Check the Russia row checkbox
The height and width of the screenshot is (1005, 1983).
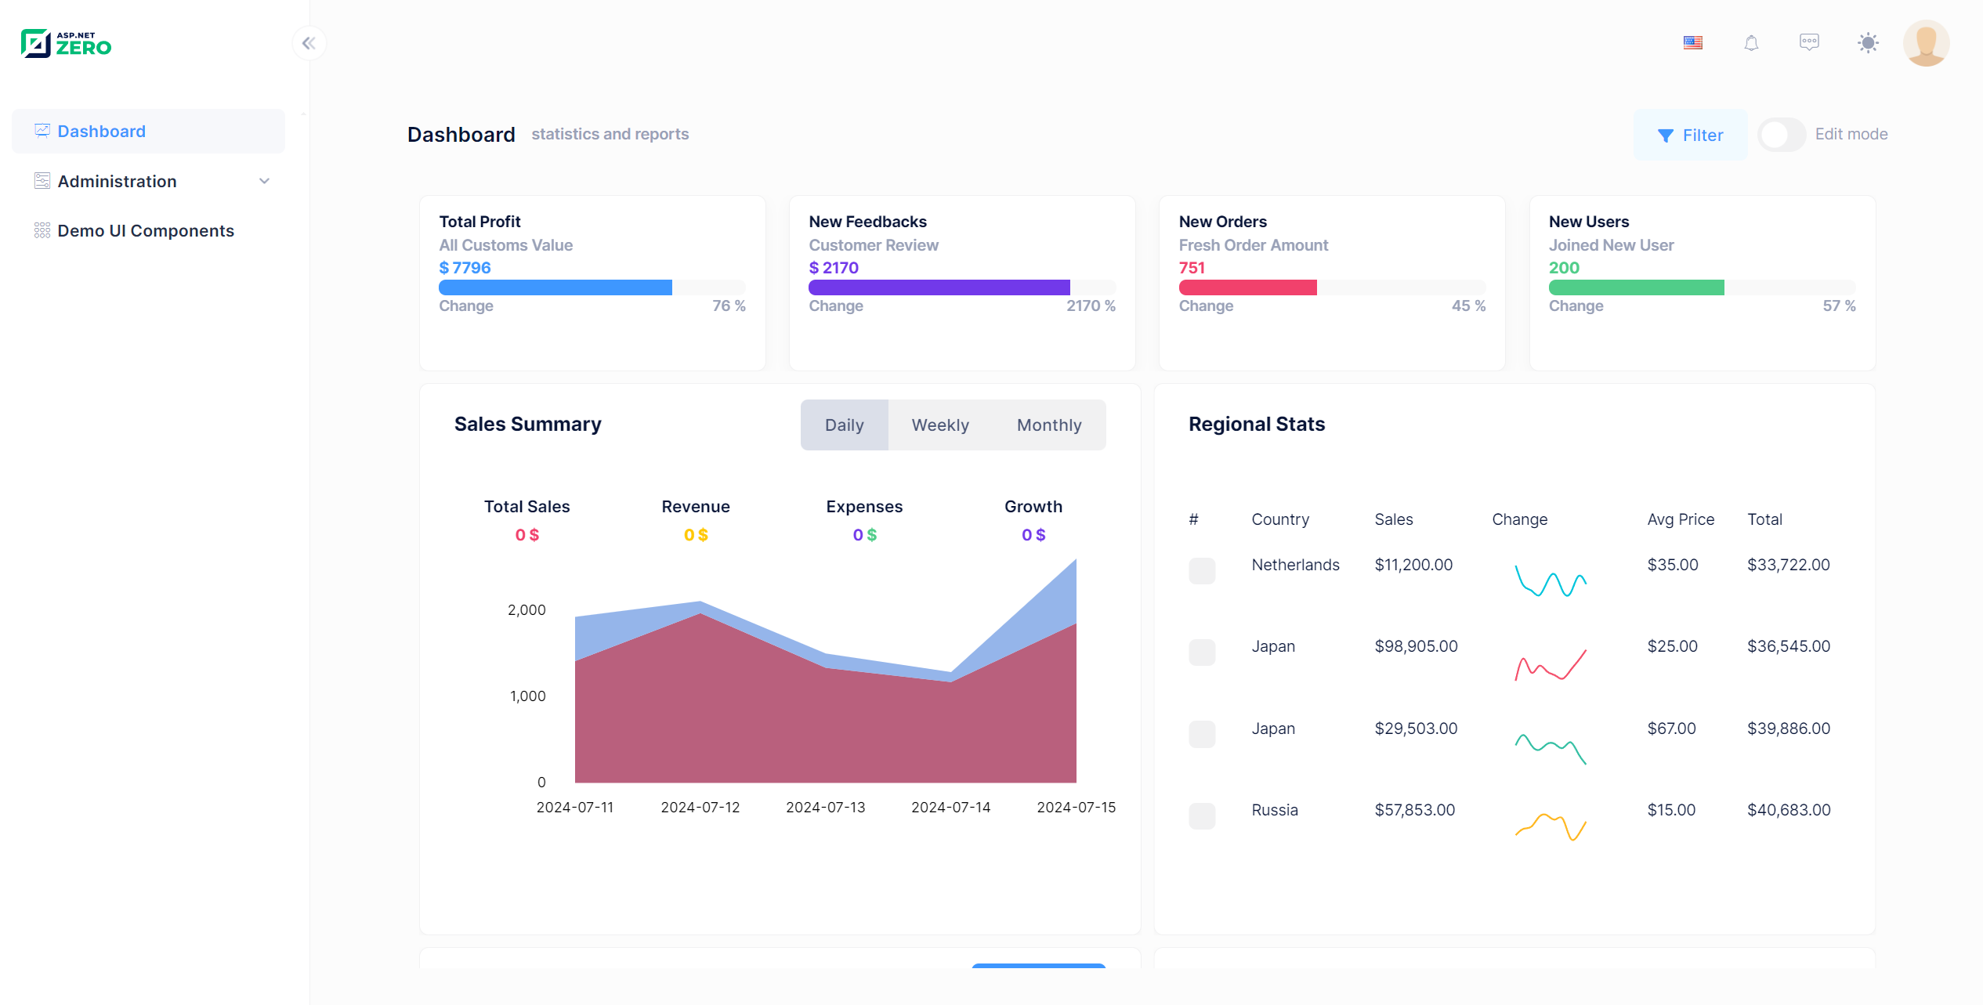1201,816
